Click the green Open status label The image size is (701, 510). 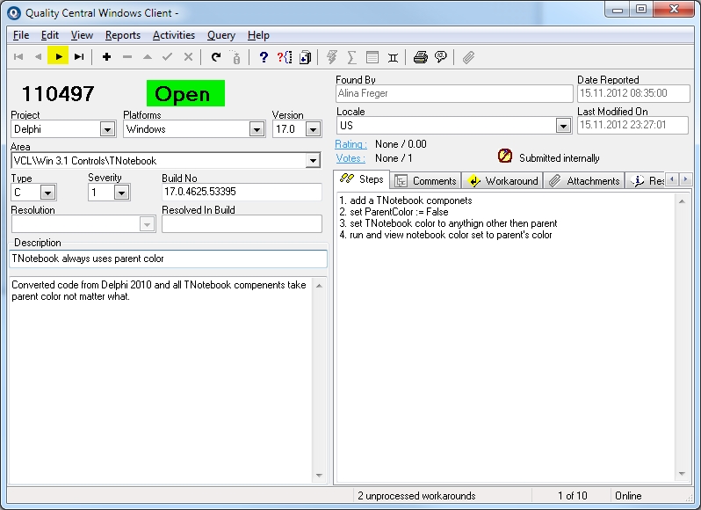click(x=185, y=93)
